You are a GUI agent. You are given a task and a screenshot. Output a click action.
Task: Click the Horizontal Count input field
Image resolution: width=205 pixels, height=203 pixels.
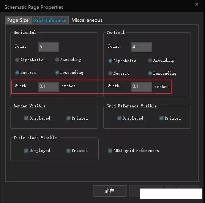(49, 47)
